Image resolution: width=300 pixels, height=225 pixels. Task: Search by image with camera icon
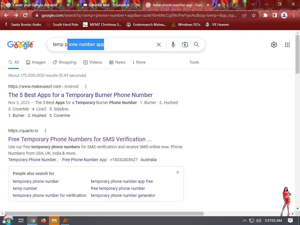[185, 45]
